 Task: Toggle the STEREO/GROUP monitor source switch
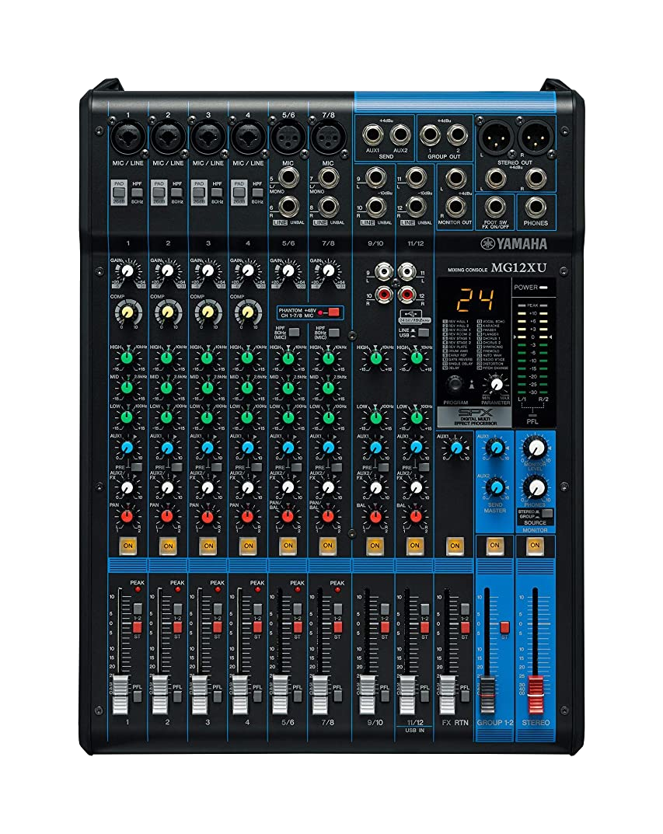pyautogui.click(x=546, y=514)
